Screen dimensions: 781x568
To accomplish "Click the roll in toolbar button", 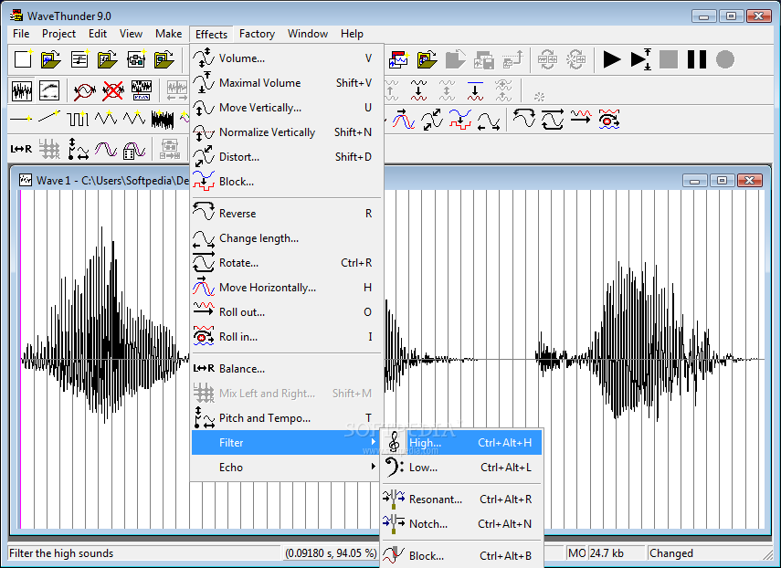I will tap(609, 119).
